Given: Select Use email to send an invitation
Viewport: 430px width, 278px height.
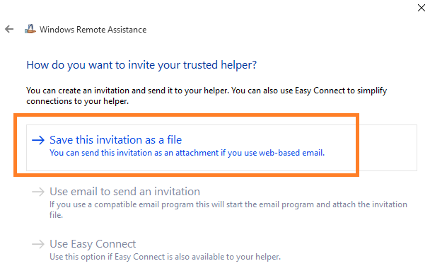Looking at the screenshot, I should tap(124, 192).
